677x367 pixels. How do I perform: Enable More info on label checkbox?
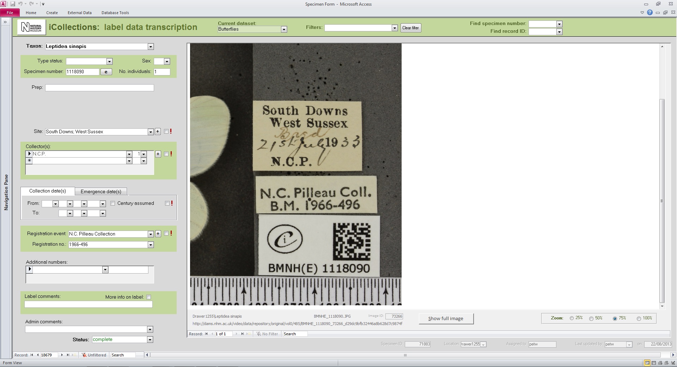pos(149,297)
